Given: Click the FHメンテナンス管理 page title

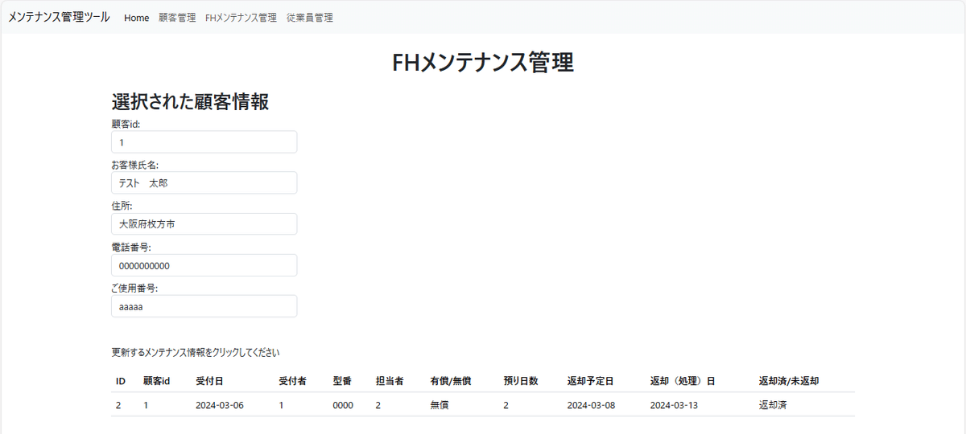Looking at the screenshot, I should click(483, 62).
